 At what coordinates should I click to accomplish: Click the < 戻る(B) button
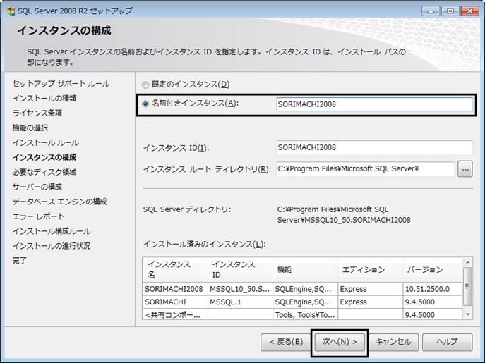tap(286, 342)
